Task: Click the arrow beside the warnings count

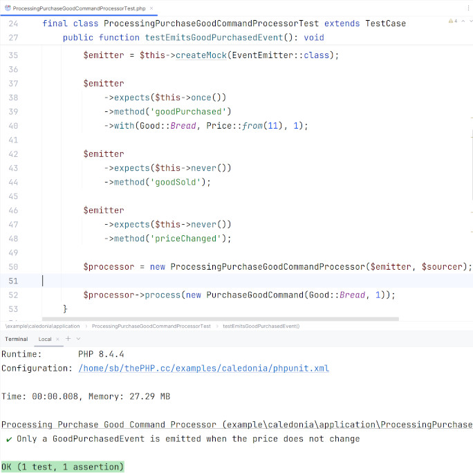Action: pyautogui.click(x=463, y=21)
